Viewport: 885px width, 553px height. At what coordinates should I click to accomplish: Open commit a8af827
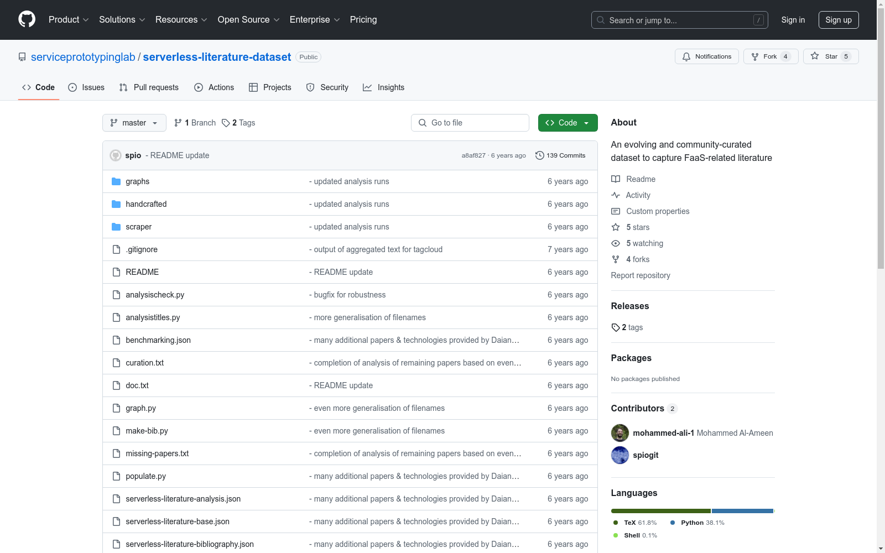tap(473, 155)
